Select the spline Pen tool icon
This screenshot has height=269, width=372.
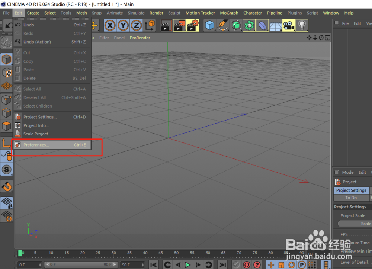pyautogui.click(x=223, y=25)
